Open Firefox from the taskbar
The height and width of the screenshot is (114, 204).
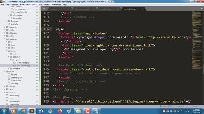tap(60, 111)
